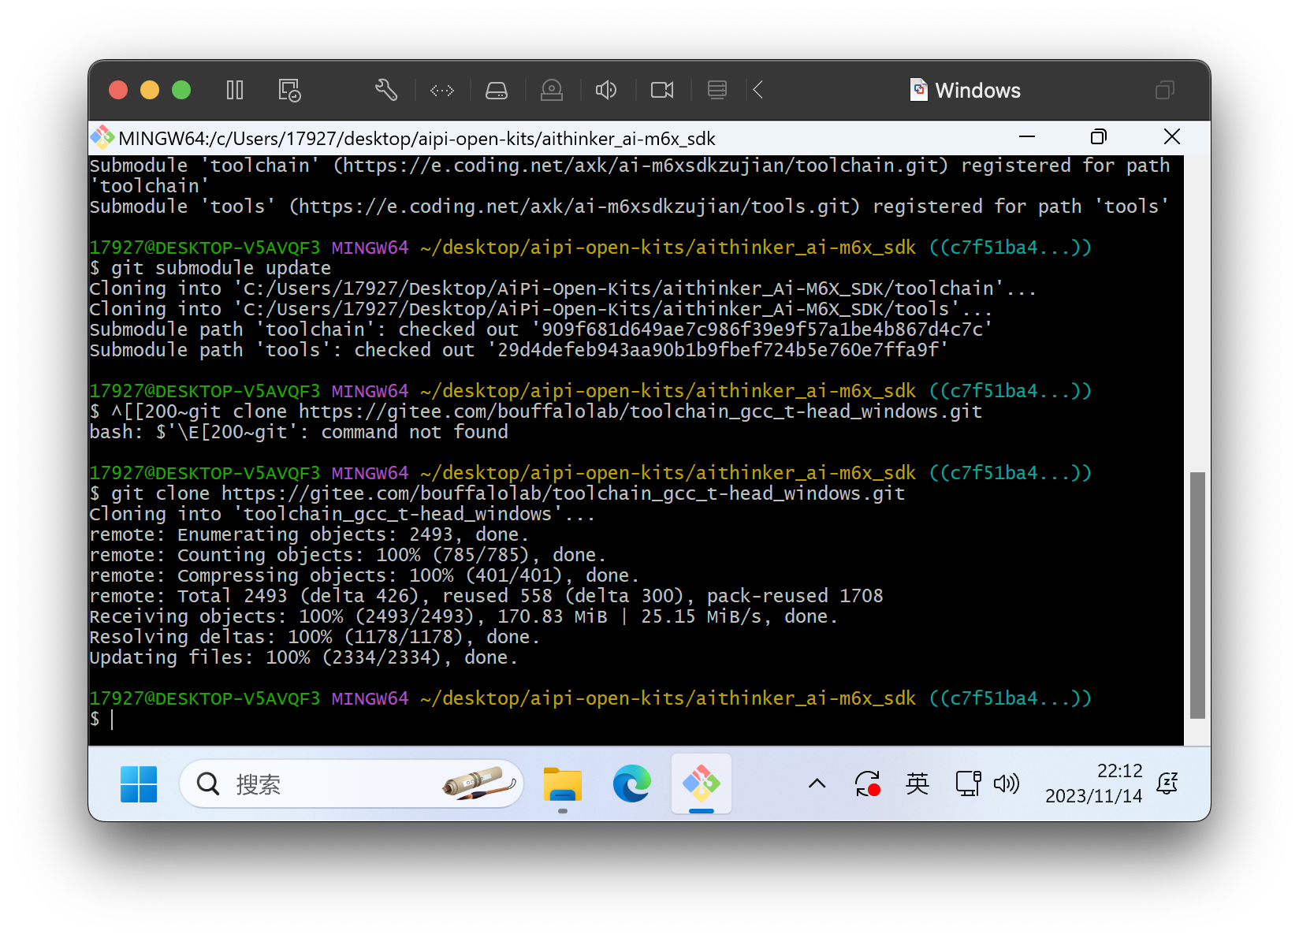Open the network tray icon
1299x938 pixels.
click(x=968, y=784)
